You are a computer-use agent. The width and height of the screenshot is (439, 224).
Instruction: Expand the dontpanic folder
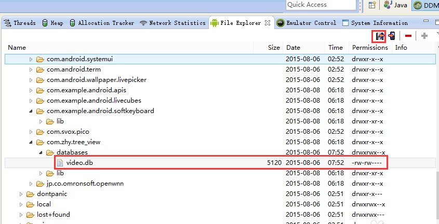21,194
